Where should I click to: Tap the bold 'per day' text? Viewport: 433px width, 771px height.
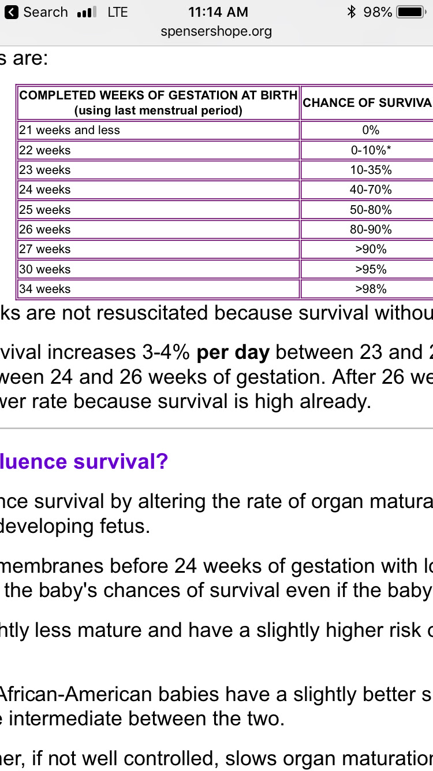click(x=233, y=353)
